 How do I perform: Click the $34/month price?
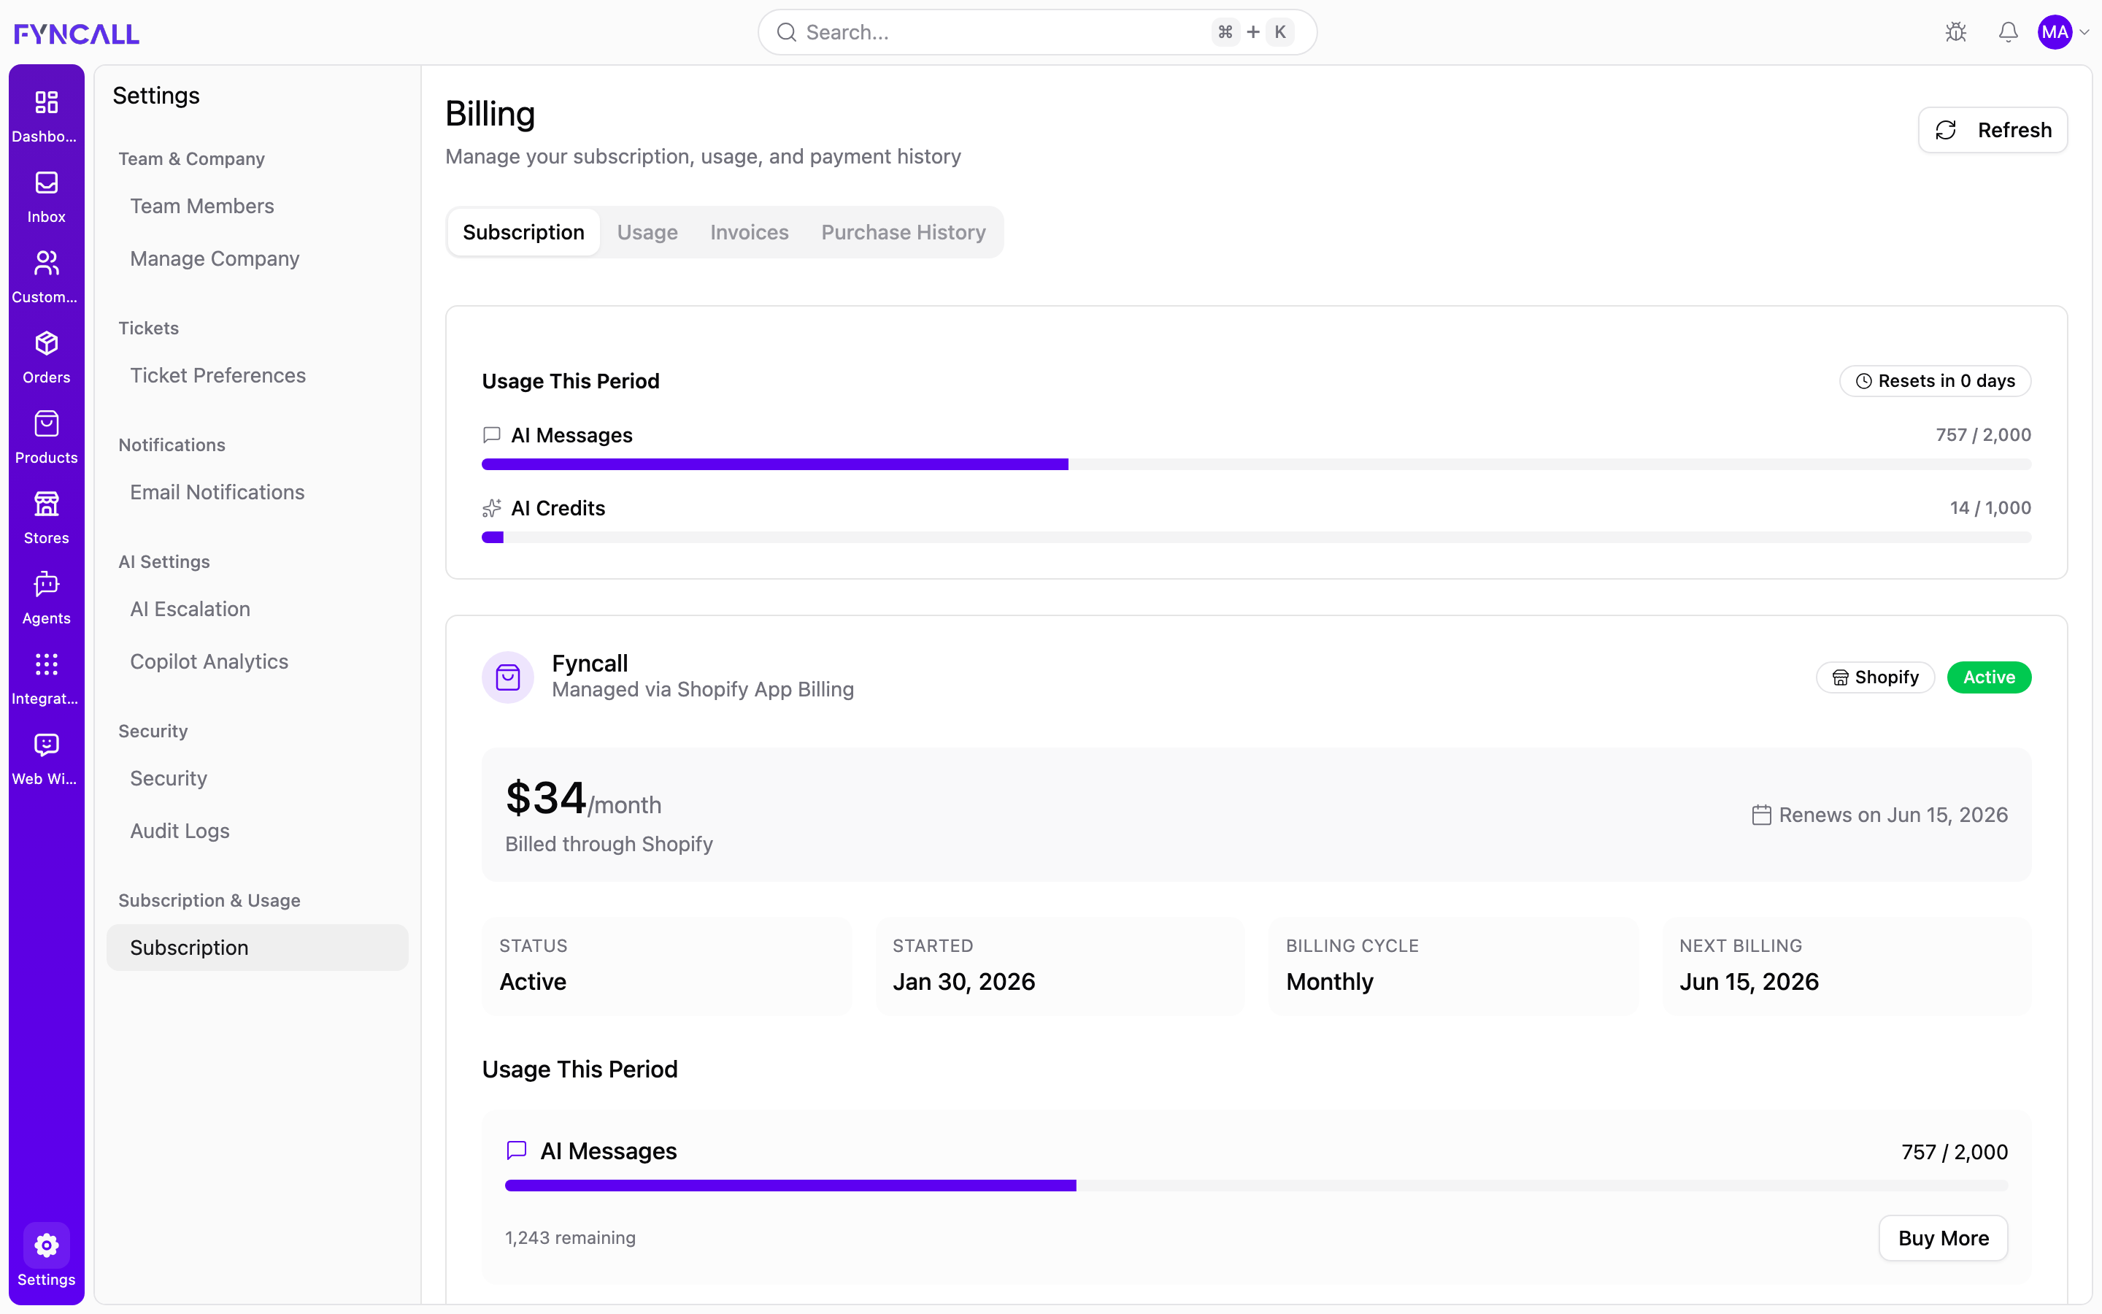[x=584, y=799]
